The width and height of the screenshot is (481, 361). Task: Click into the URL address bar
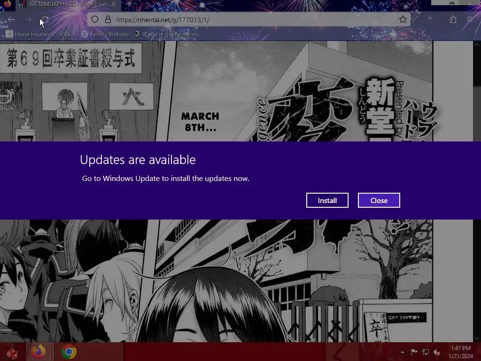pos(248,20)
